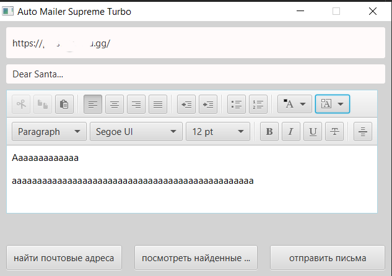Click the Cut scissors icon
392x276 pixels.
pyautogui.click(x=21, y=104)
